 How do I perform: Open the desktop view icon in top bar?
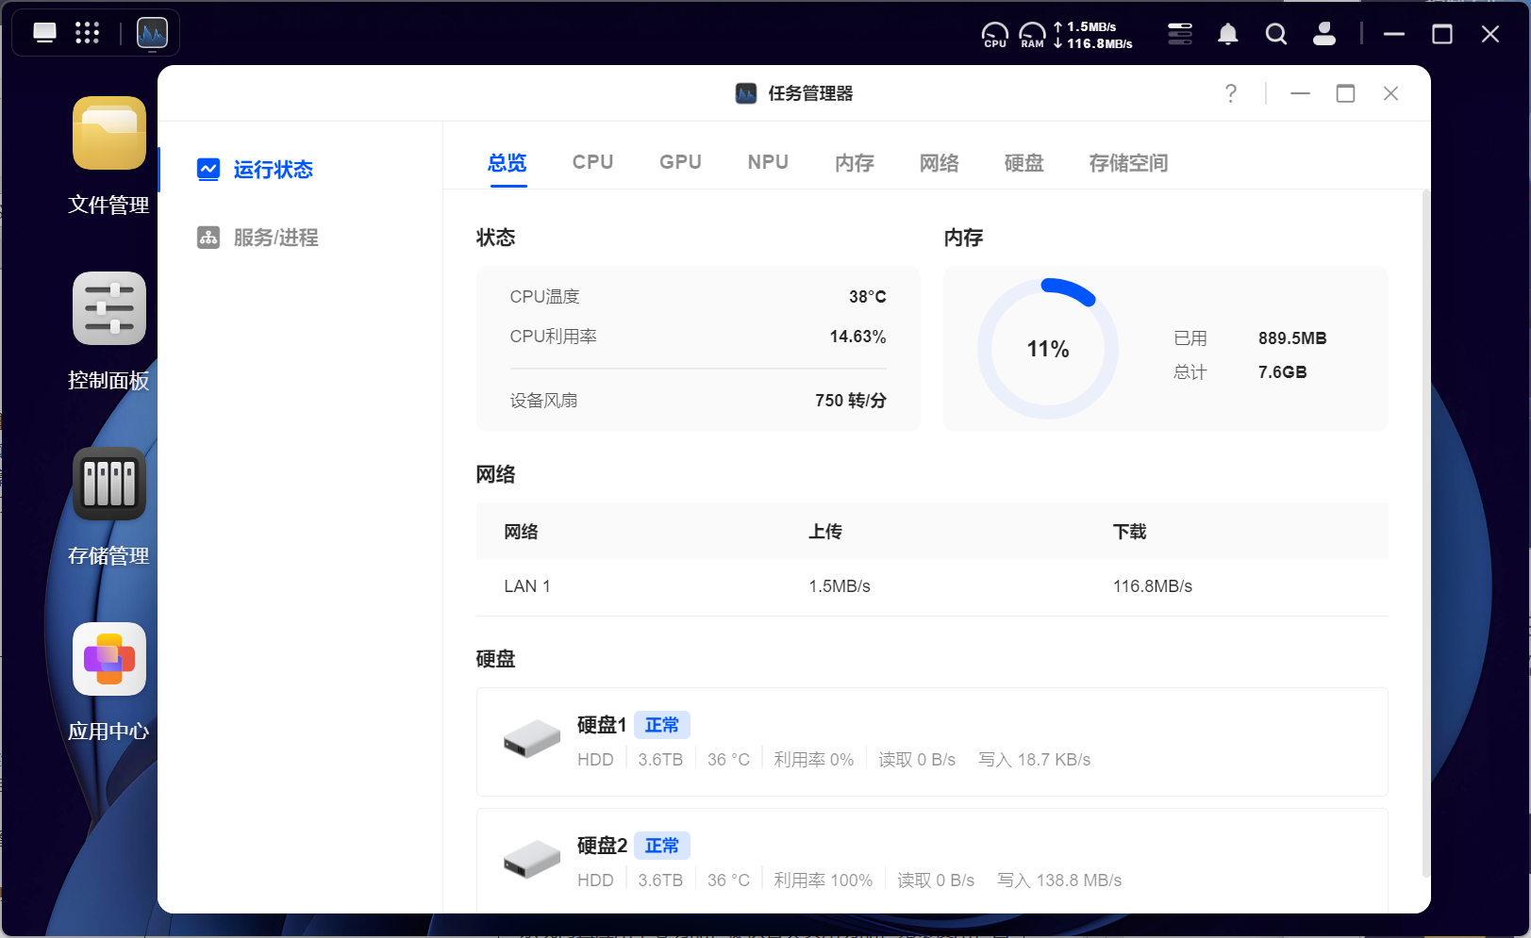pyautogui.click(x=44, y=33)
